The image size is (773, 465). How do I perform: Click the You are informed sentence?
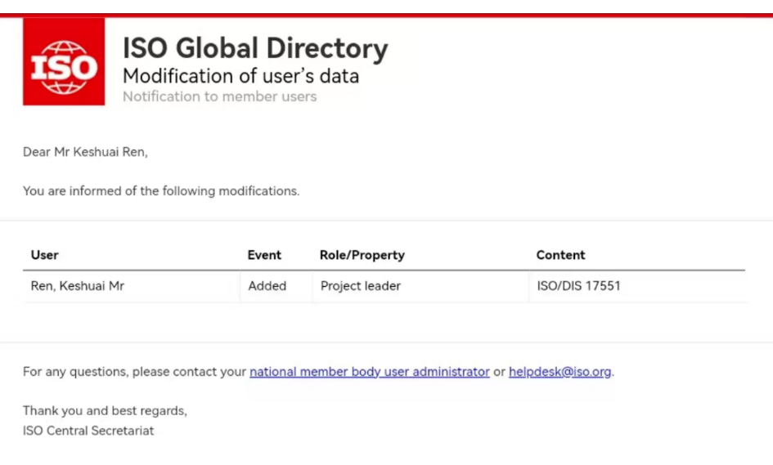coord(161,191)
